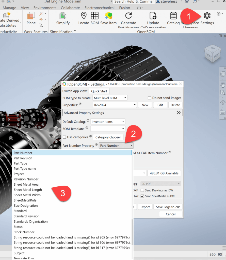Click the Quick Start button

(x=99, y=91)
